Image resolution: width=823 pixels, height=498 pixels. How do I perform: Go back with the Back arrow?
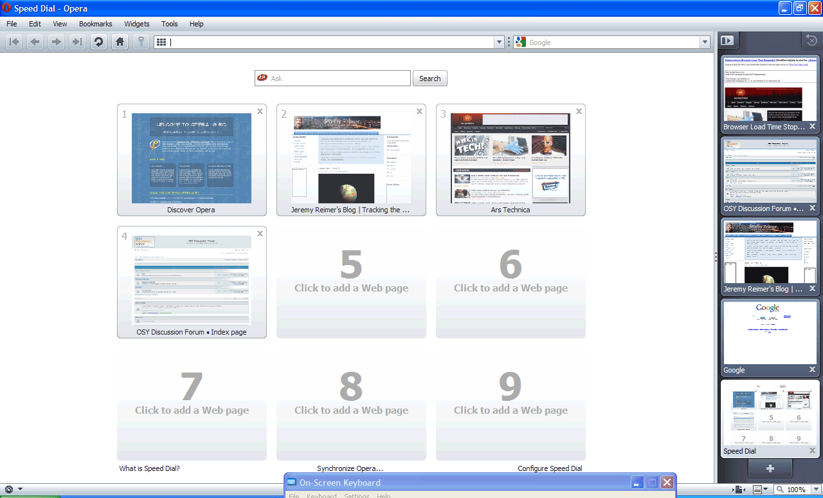35,42
